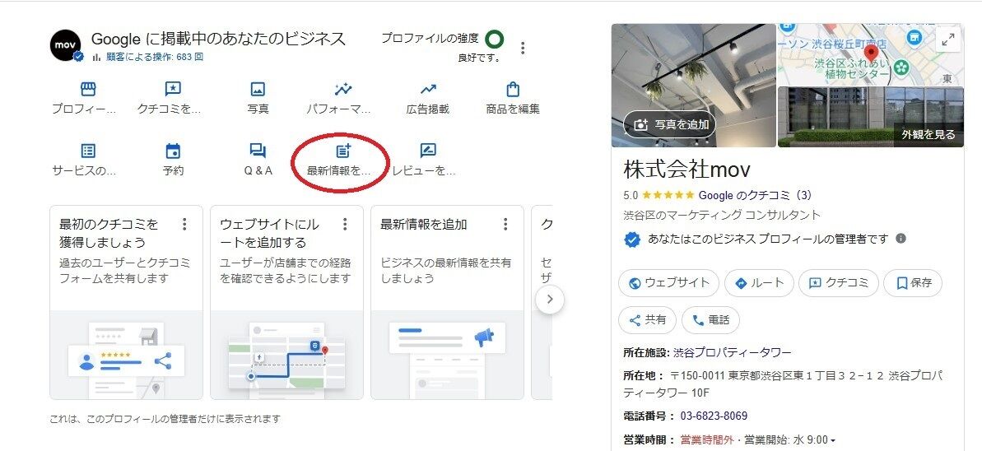Screen dimensions: 982x451
Task: Show next suggestion cards with arrow
Action: tap(550, 300)
